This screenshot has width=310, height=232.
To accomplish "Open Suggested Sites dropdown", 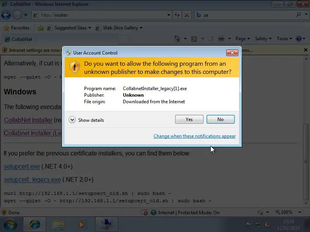I will point(69,28).
